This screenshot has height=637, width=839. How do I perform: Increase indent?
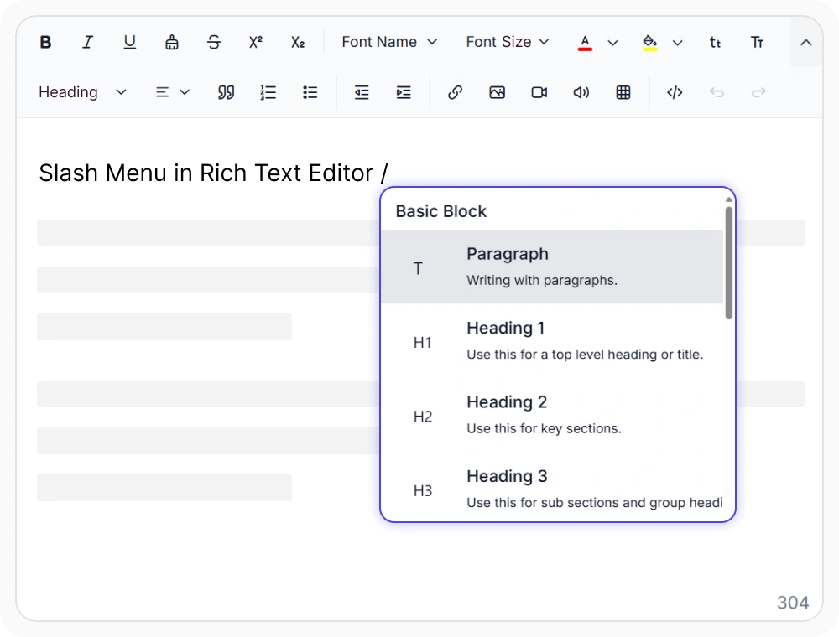[x=404, y=92]
